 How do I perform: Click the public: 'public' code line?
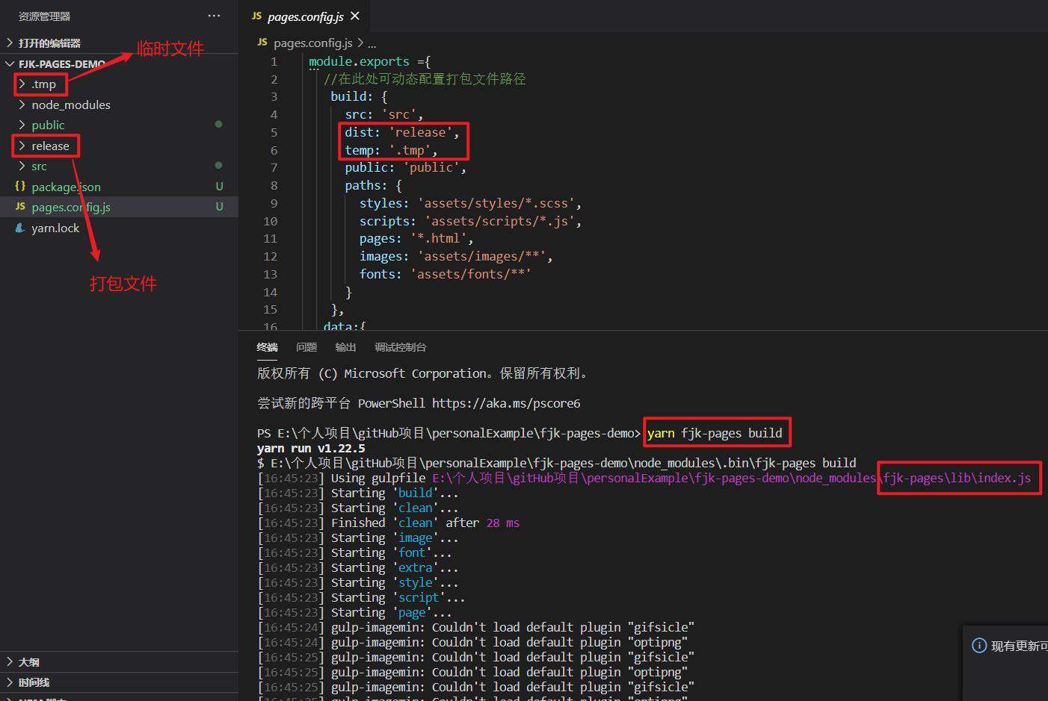click(405, 167)
